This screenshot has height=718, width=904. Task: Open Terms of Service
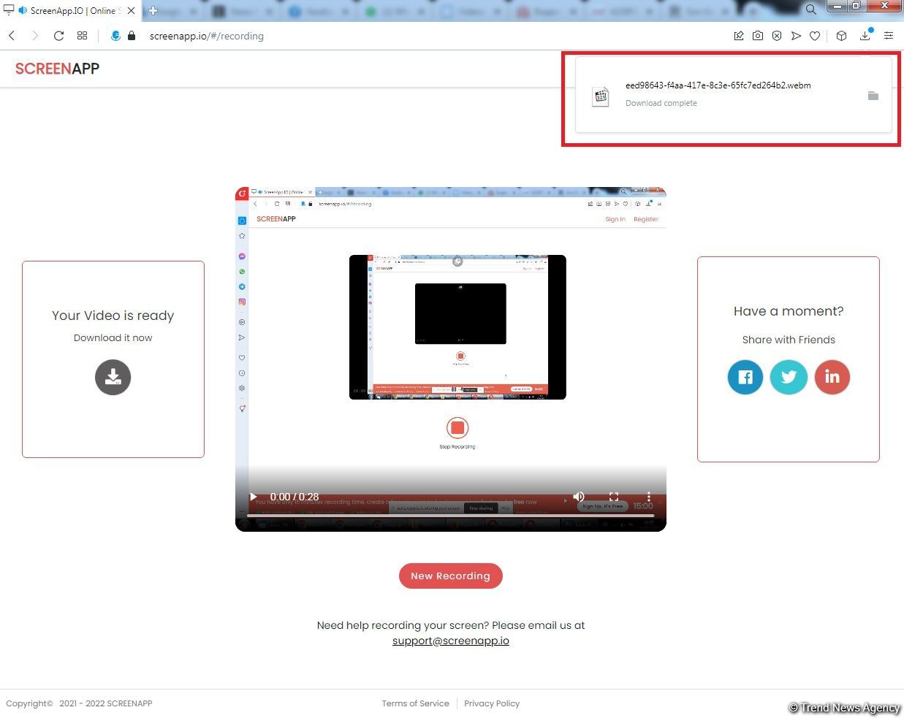tap(415, 703)
